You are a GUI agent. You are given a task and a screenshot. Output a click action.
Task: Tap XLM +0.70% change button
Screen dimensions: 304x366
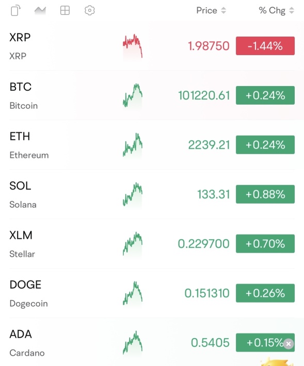pyautogui.click(x=265, y=244)
